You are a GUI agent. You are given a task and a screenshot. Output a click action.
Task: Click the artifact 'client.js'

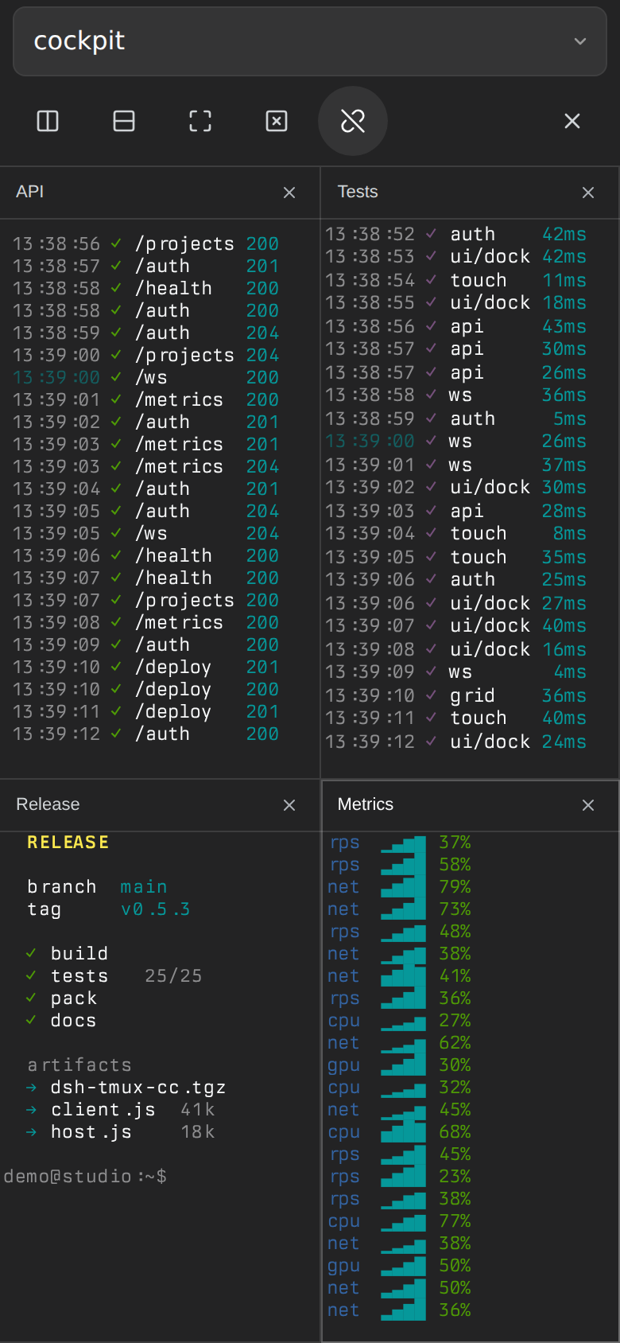pos(103,1110)
